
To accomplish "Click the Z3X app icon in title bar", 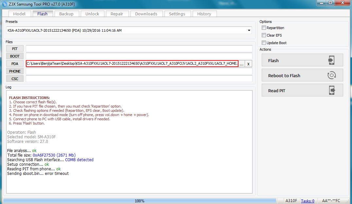I will pos(5,4).
